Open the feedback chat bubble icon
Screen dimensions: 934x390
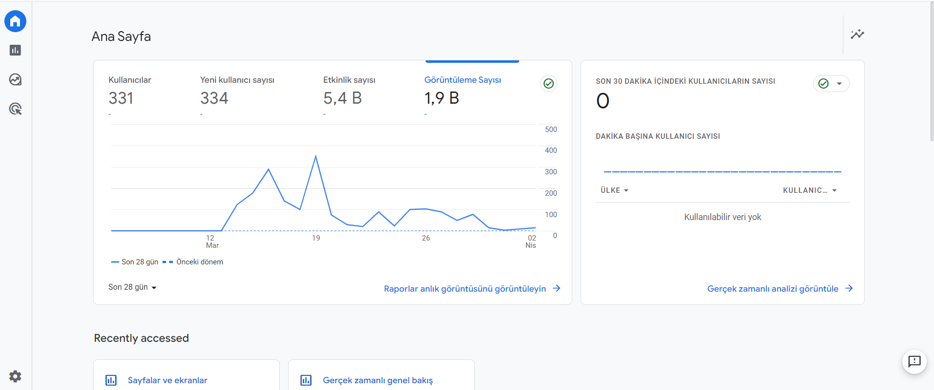[914, 361]
